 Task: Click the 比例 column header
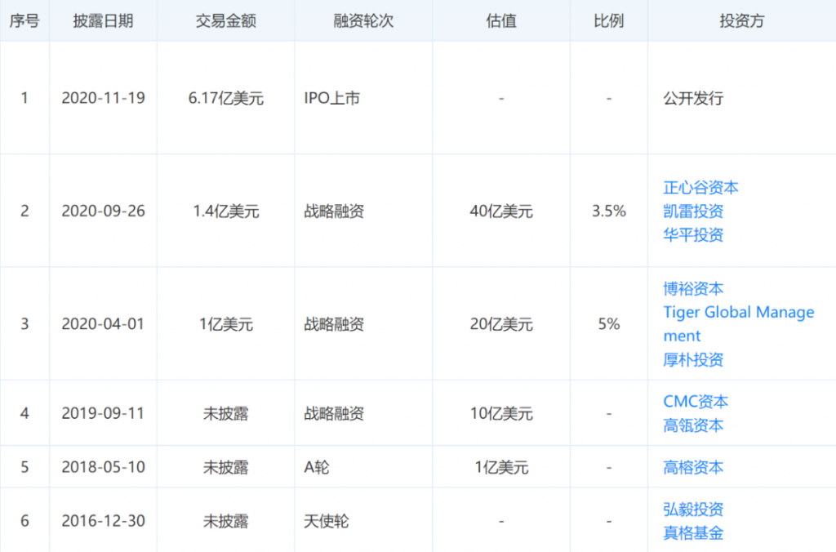coord(609,21)
